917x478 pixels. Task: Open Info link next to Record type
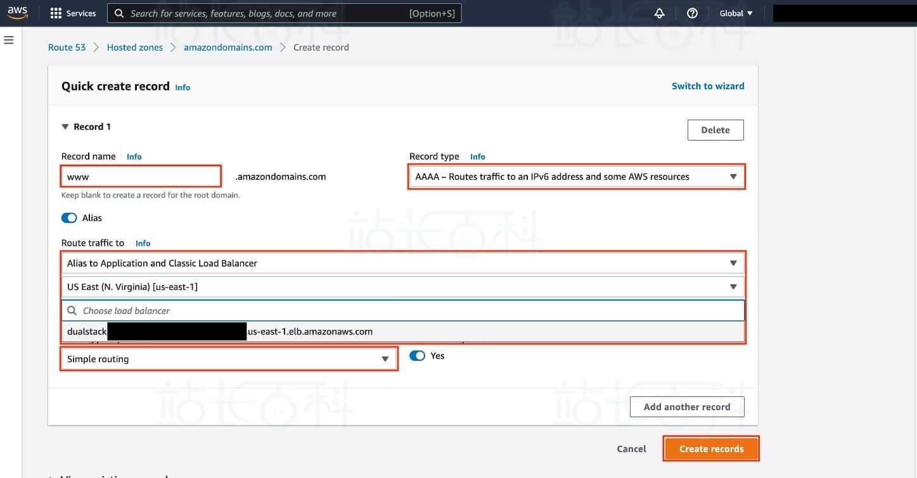tap(478, 156)
